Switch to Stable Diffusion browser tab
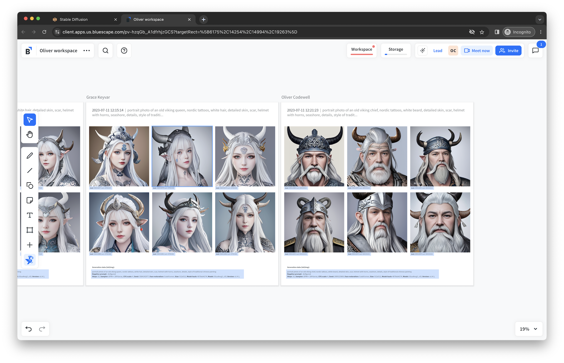This screenshot has height=363, width=564. 74,19
